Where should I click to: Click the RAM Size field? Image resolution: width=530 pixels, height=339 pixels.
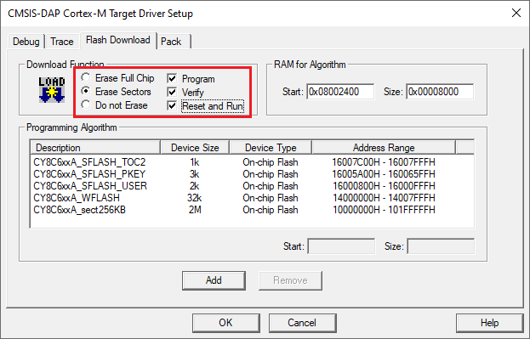[440, 92]
